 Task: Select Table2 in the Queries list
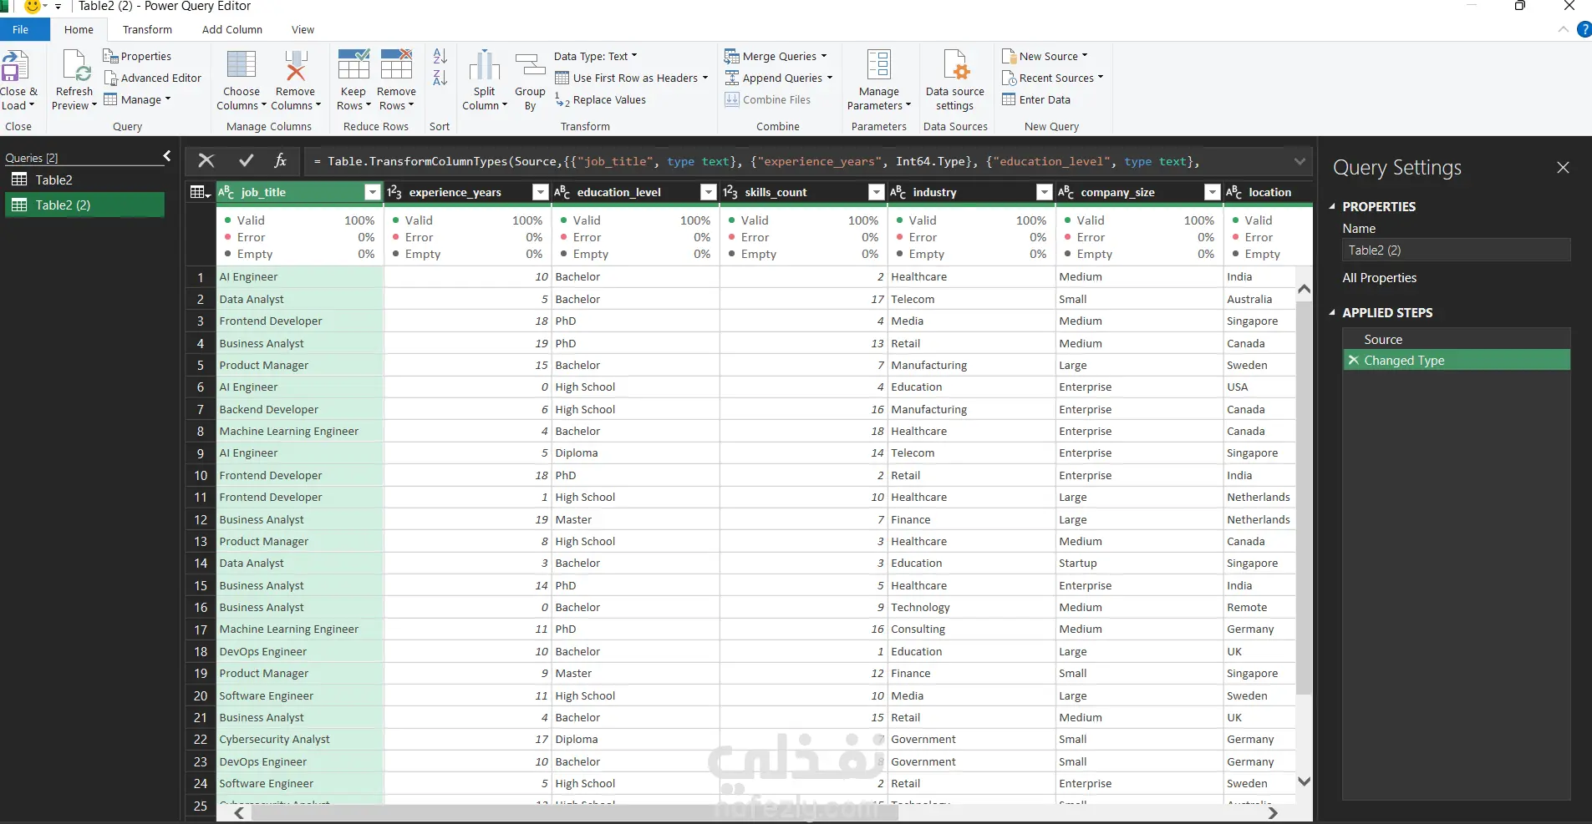coord(84,179)
